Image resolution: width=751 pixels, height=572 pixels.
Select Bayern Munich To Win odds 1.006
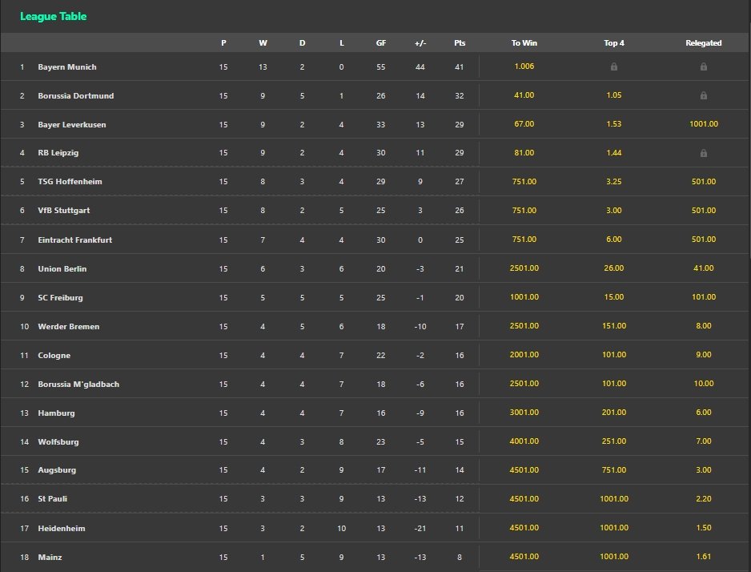pos(524,66)
